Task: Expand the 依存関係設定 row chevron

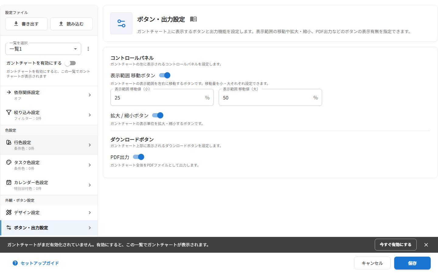Action: pos(90,95)
